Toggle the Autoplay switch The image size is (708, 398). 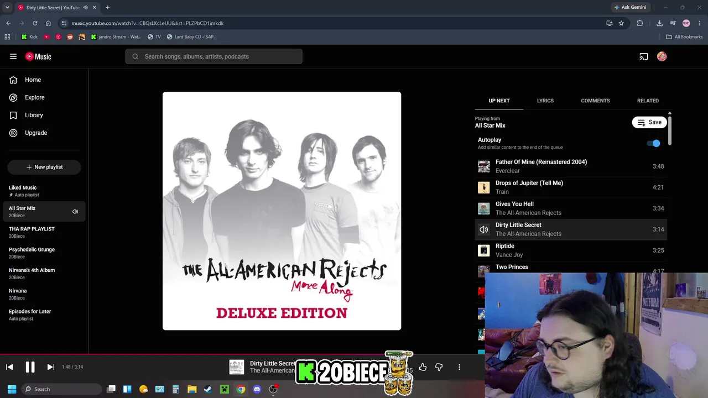(654, 143)
